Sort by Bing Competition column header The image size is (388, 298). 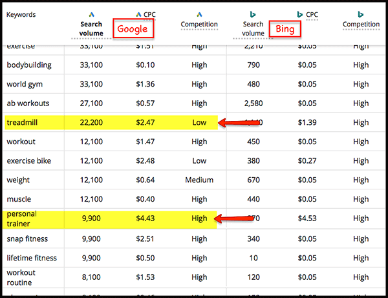pyautogui.click(x=361, y=24)
